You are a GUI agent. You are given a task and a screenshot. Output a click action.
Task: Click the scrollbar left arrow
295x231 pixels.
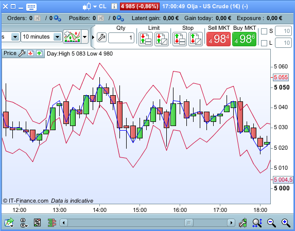(64, 223)
